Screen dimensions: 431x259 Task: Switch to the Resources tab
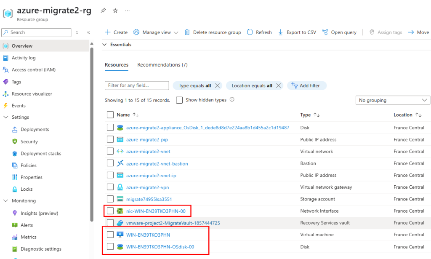pyautogui.click(x=117, y=65)
